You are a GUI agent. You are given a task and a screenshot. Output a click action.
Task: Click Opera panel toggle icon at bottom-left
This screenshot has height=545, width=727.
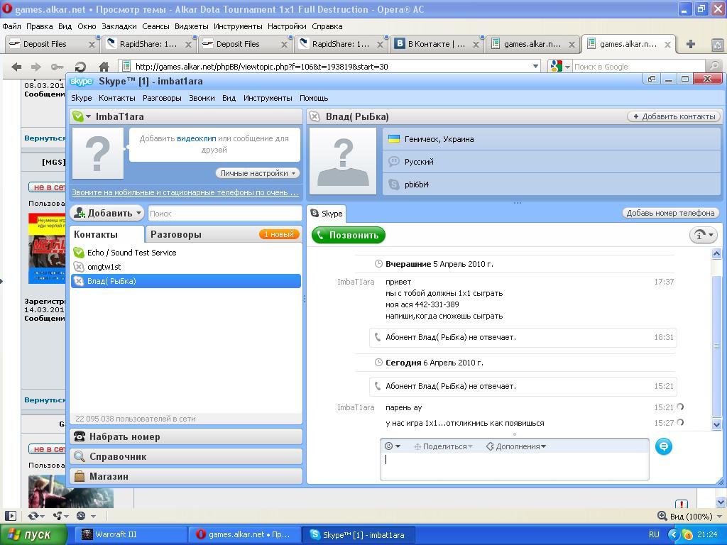(10, 516)
